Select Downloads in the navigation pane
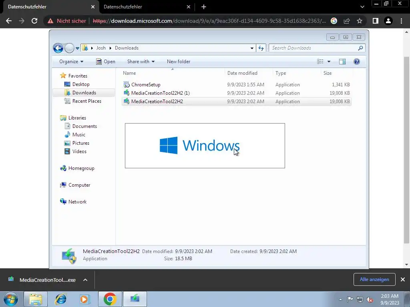 pos(84,93)
